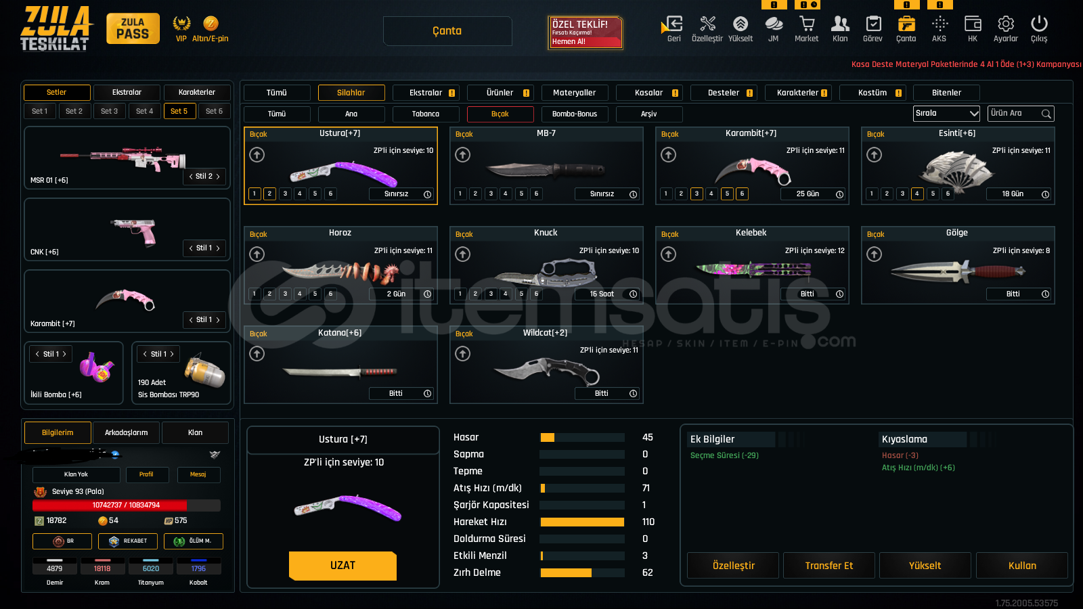This screenshot has height=609, width=1083.
Task: Select level 4 on the Esinti[+6] card
Action: pos(917,194)
